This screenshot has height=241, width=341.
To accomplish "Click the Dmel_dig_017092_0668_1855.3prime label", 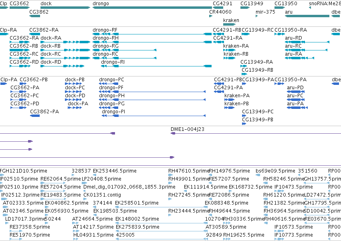I will (129, 187).
